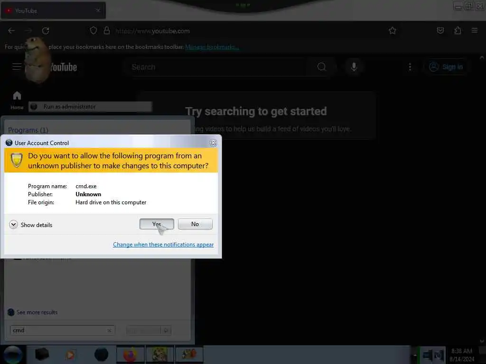Click the Start menu Shut down button
The image size is (486, 364).
tap(144, 330)
